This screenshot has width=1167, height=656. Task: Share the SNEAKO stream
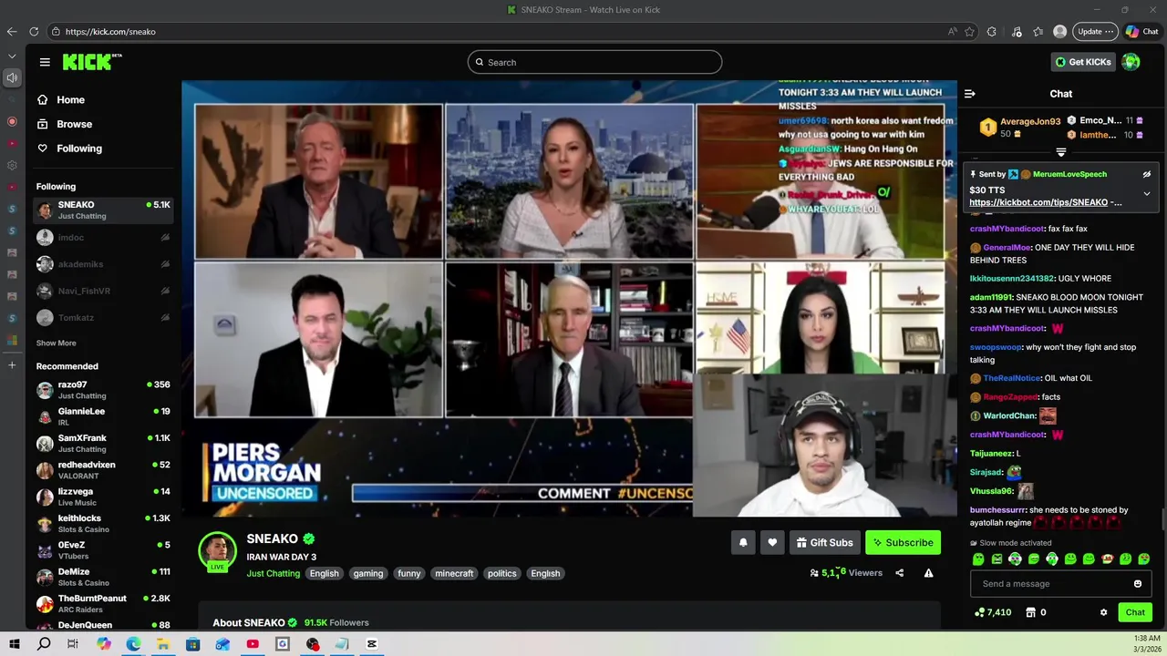tap(899, 573)
